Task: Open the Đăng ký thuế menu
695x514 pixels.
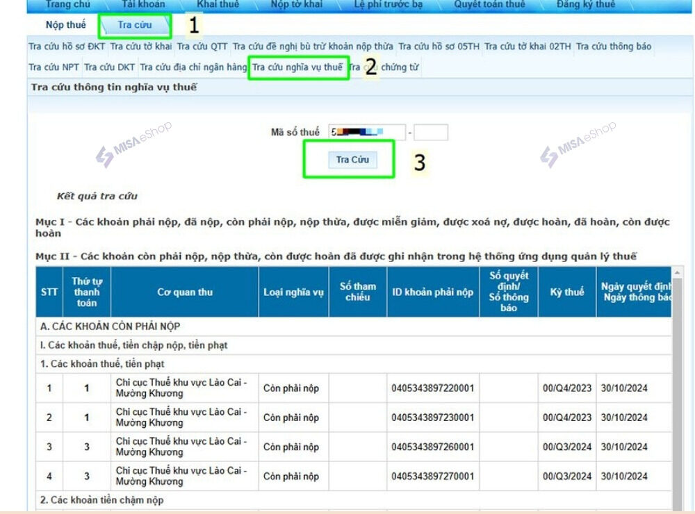Action: [x=585, y=4]
